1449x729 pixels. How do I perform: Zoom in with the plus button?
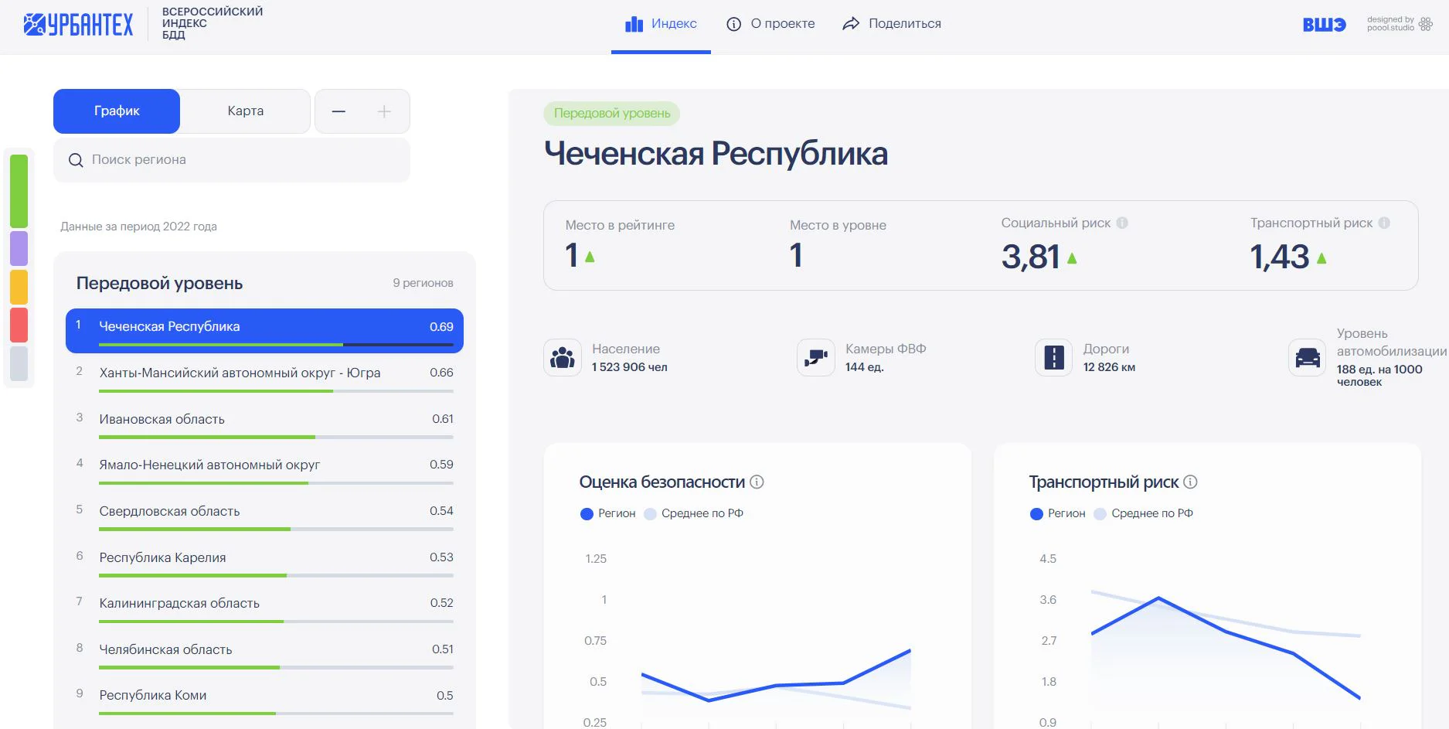click(x=384, y=111)
